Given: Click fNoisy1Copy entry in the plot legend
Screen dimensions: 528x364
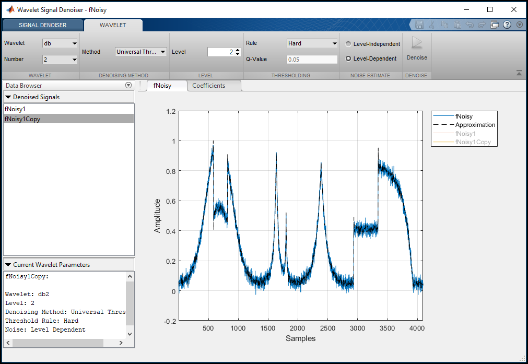Looking at the screenshot, I should [x=473, y=142].
